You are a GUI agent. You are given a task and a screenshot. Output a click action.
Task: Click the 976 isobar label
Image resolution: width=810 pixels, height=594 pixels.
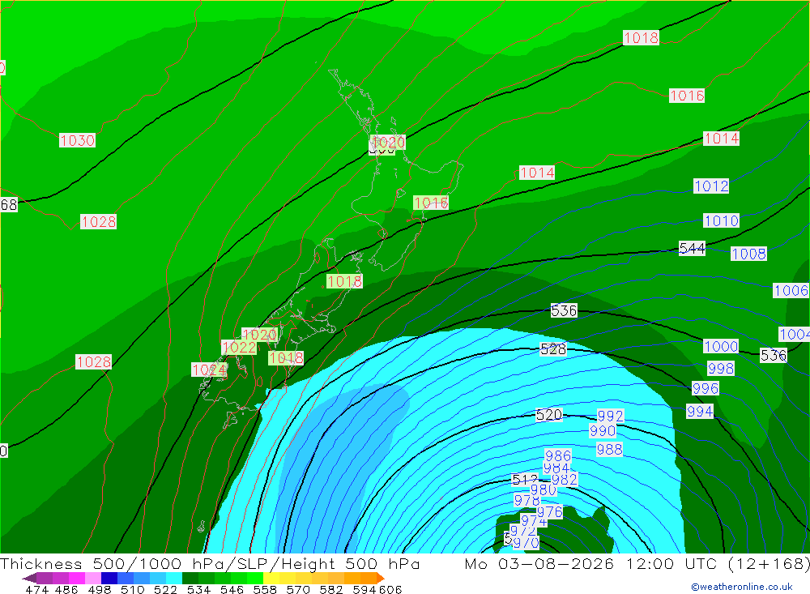coord(550,512)
